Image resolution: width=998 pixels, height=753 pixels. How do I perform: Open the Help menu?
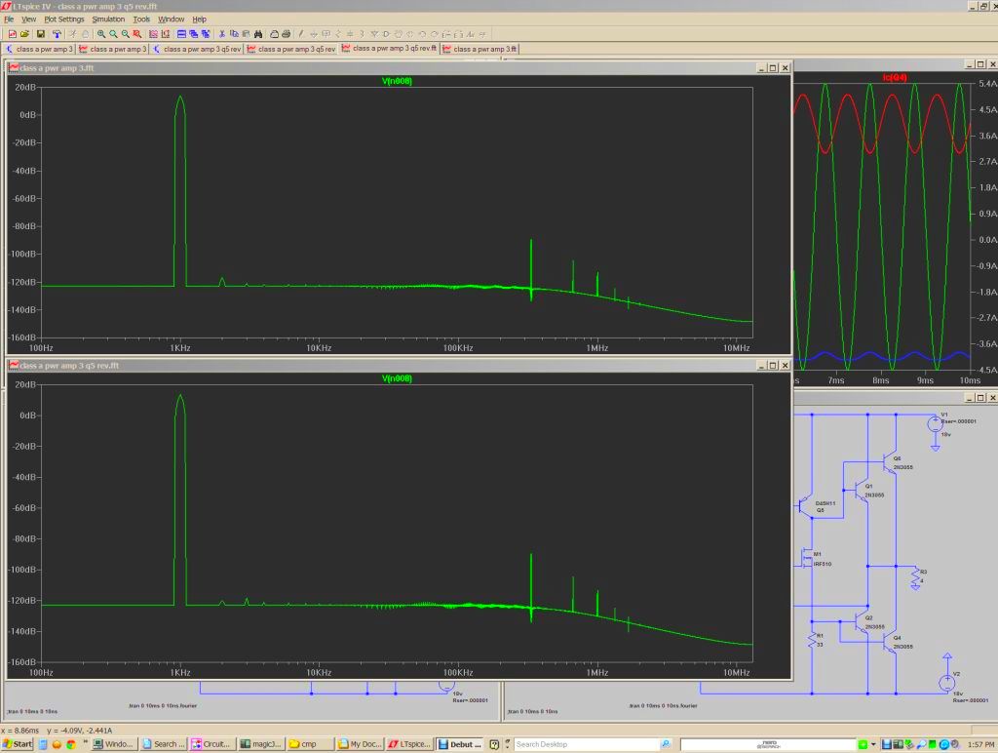click(x=199, y=20)
